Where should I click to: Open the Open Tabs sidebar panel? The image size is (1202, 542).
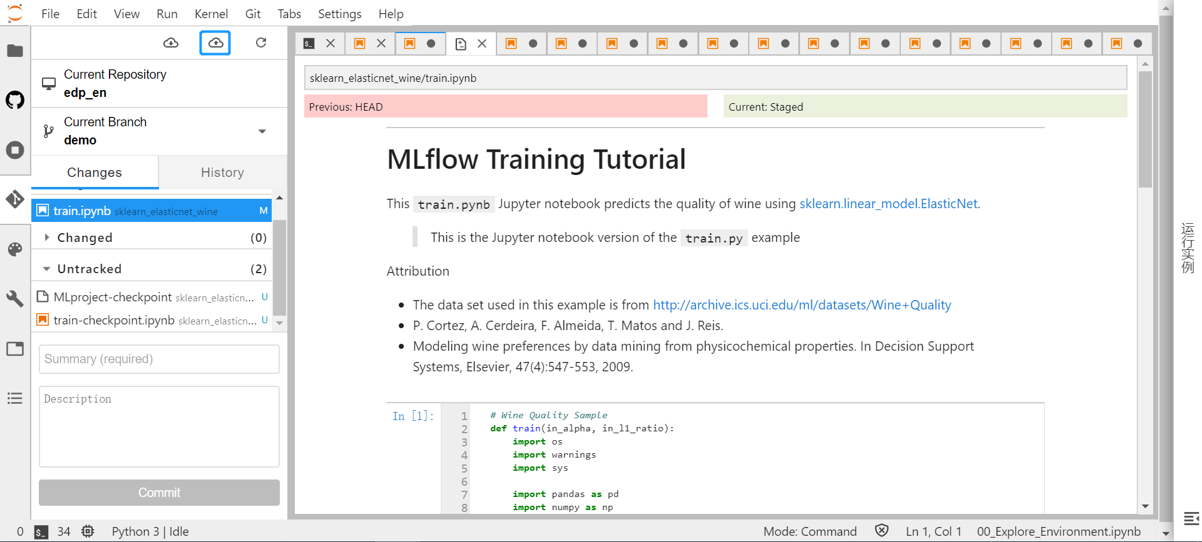pos(15,349)
